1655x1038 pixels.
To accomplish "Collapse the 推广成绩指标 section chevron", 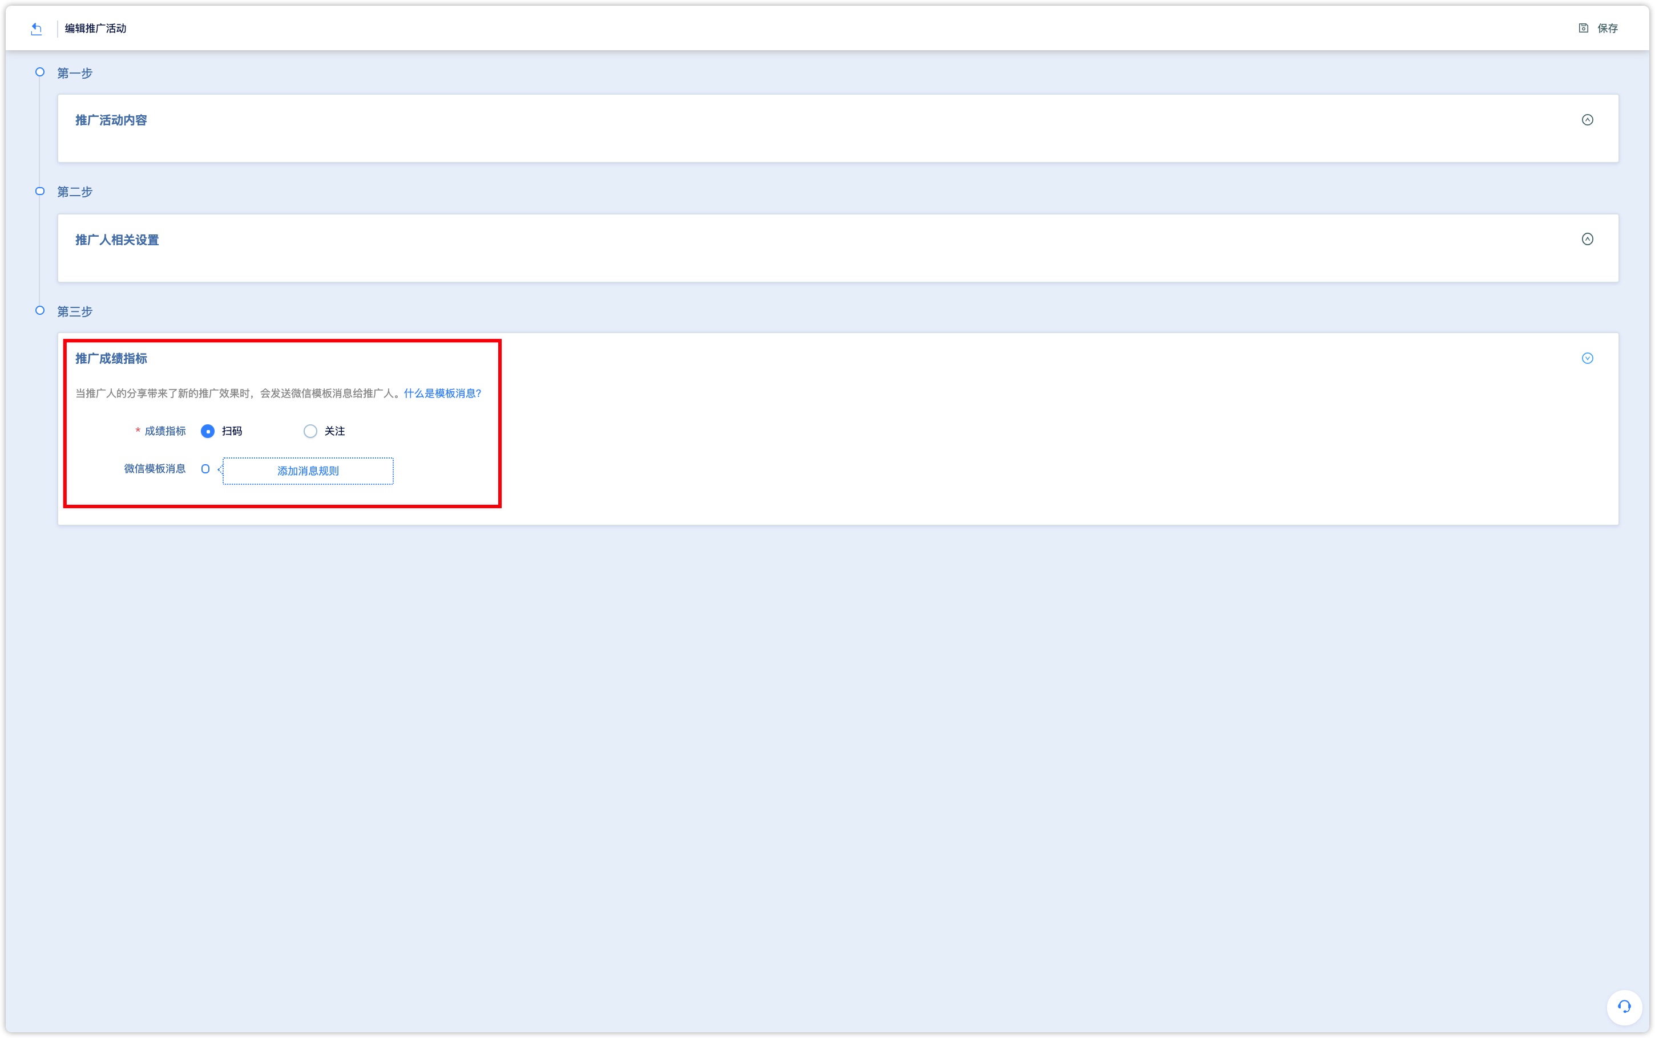I will tap(1587, 358).
